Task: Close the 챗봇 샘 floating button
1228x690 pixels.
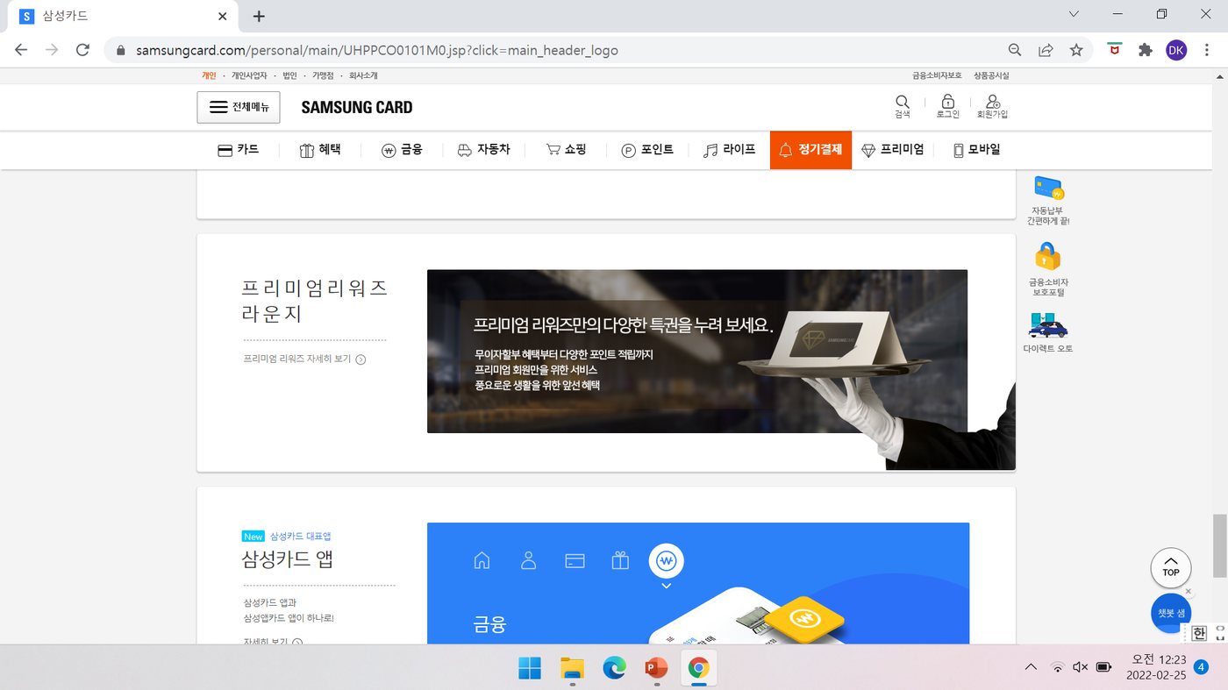Action: [1189, 592]
